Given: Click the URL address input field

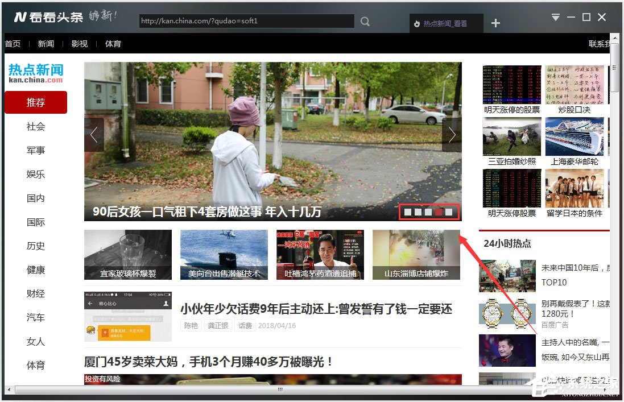Looking at the screenshot, I should [246, 21].
